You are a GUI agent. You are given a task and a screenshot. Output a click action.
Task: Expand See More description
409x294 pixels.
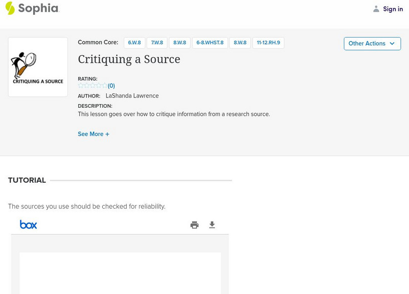click(x=94, y=134)
